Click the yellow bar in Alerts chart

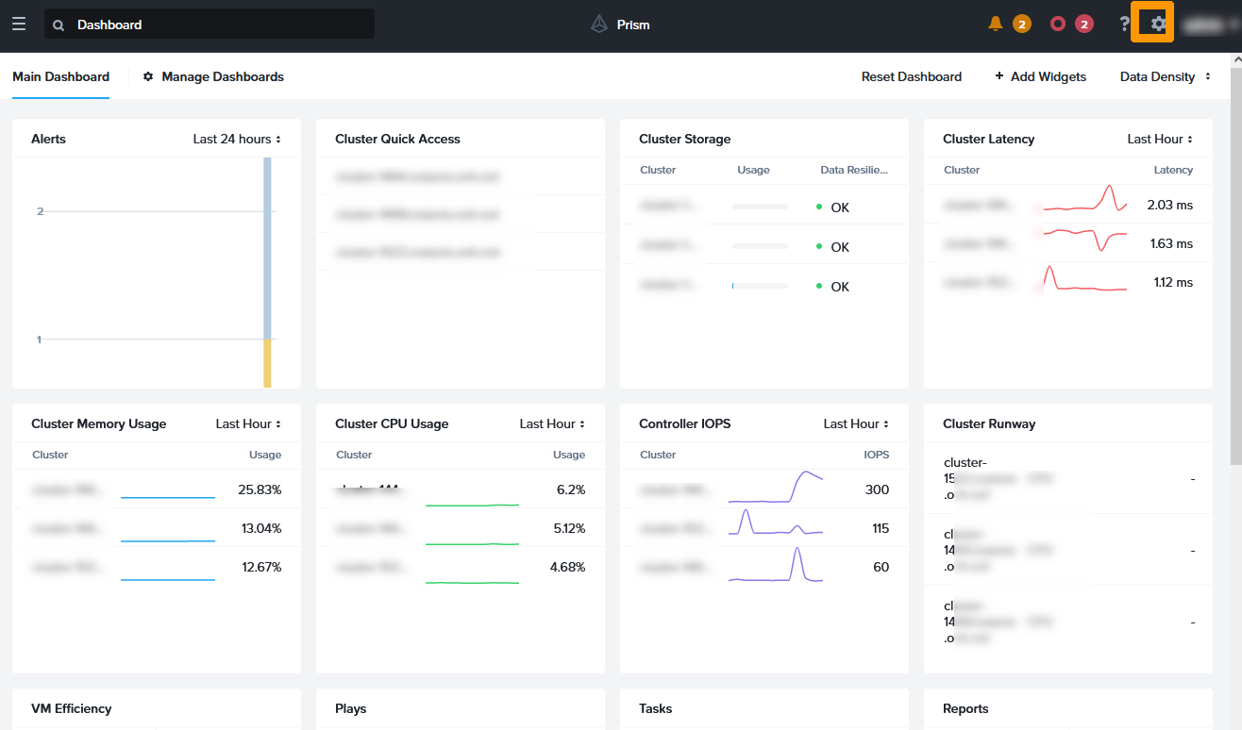click(267, 363)
